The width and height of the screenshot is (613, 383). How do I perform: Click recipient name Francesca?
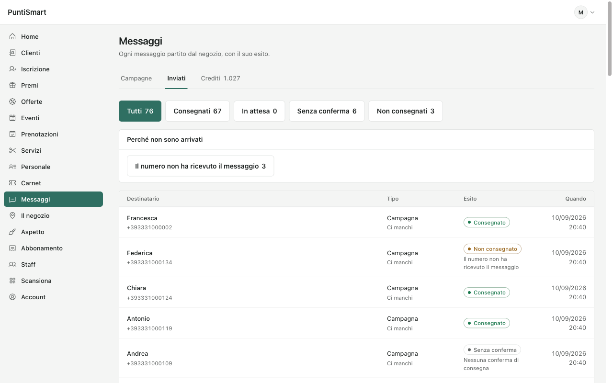click(142, 218)
